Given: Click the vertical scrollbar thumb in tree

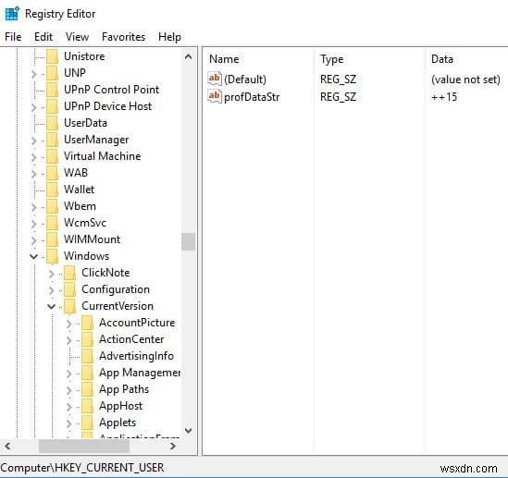Looking at the screenshot, I should point(188,241).
